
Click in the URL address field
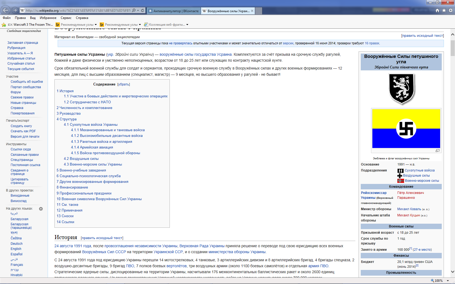(78, 10)
